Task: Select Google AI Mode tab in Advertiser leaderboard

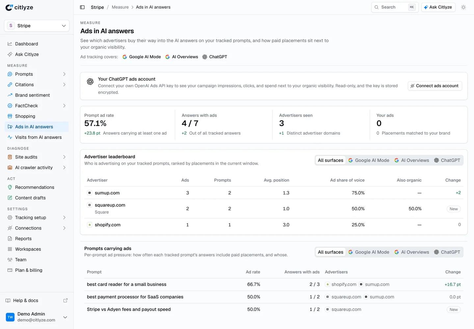Action: [x=369, y=160]
